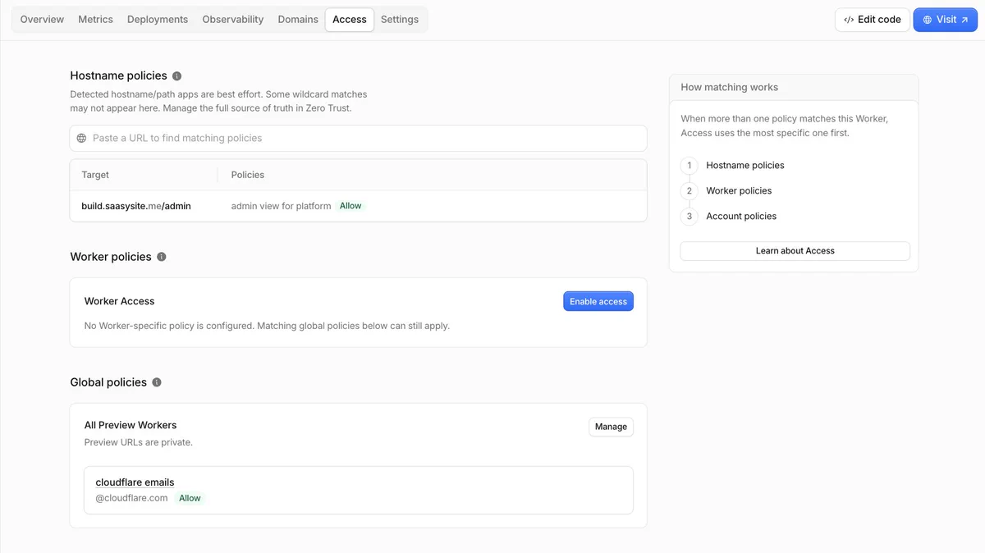Click the Learn about Access button

tap(795, 251)
